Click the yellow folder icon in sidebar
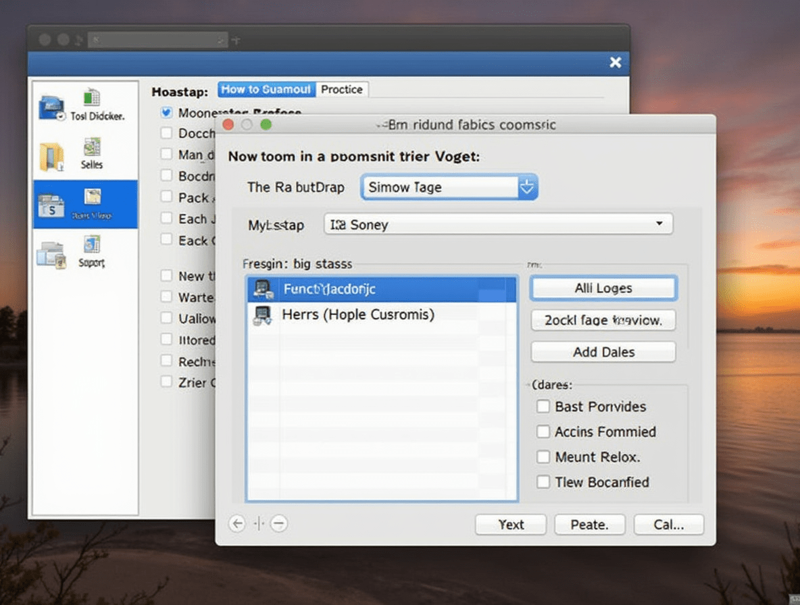This screenshot has width=800, height=605. pos(51,157)
